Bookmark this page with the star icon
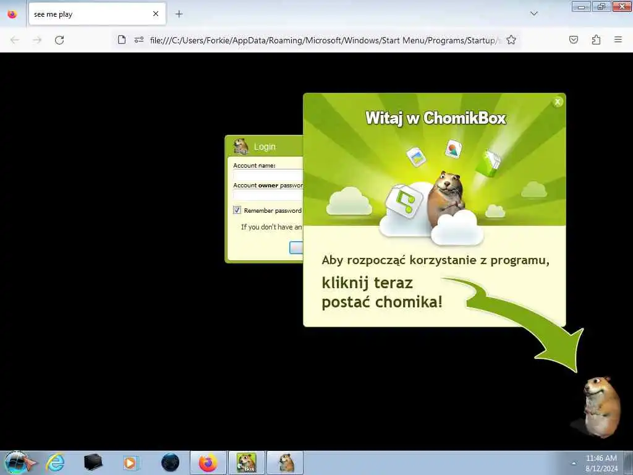This screenshot has width=633, height=475. click(511, 40)
